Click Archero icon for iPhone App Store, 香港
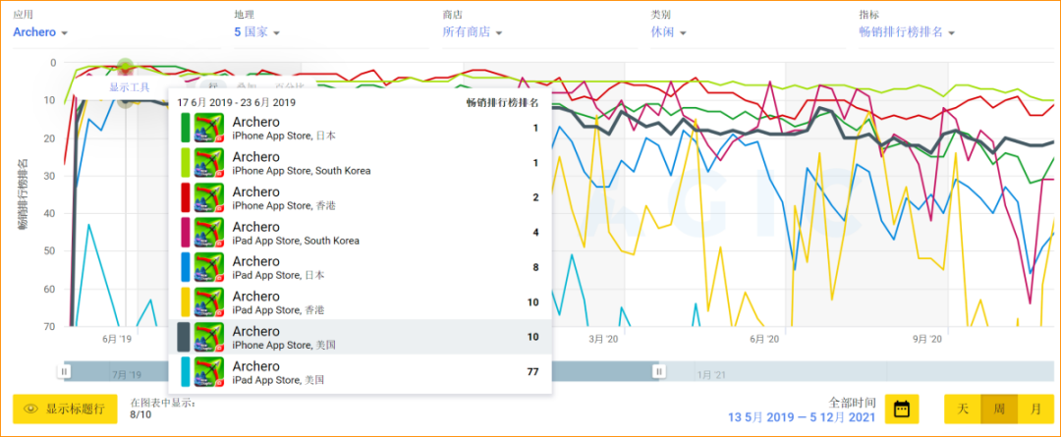Viewport: 1061px width, 437px height. 208,197
